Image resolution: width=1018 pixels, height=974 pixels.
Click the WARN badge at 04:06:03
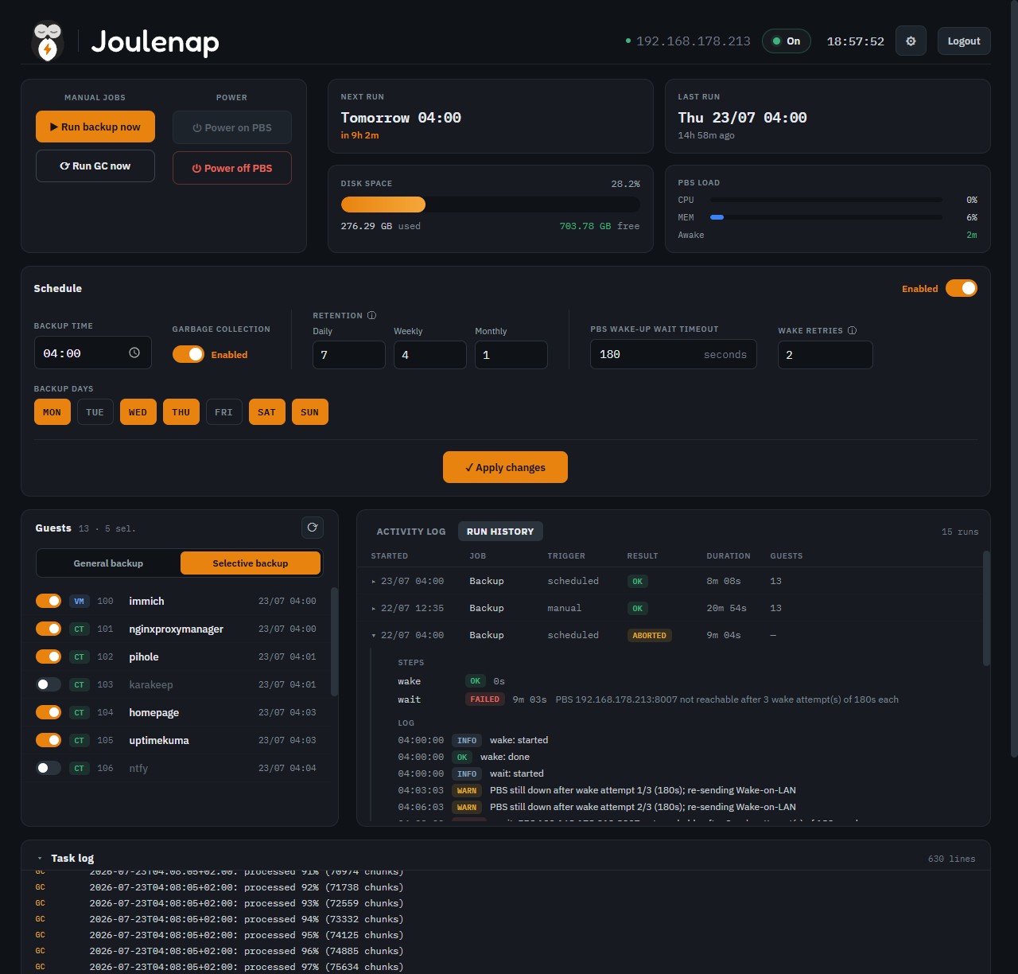[467, 807]
